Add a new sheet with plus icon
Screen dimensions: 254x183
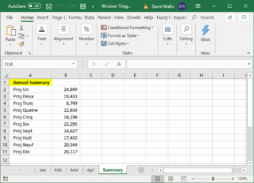click(x=141, y=170)
